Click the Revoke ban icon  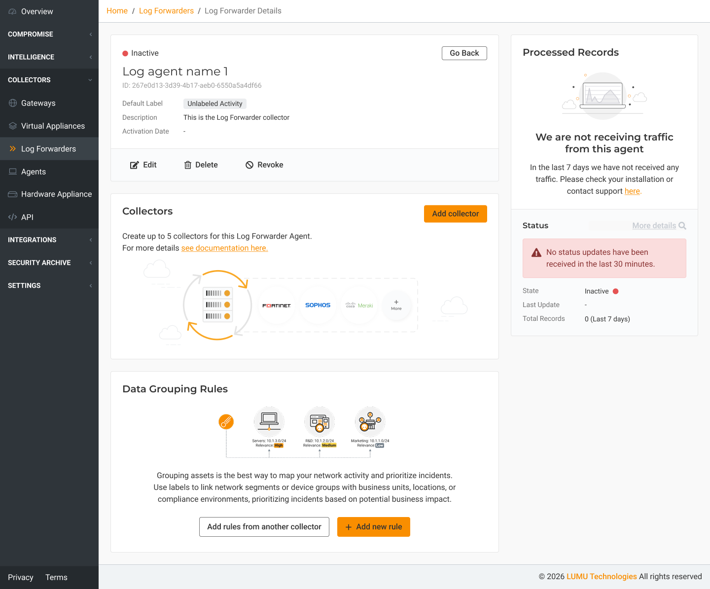click(249, 165)
